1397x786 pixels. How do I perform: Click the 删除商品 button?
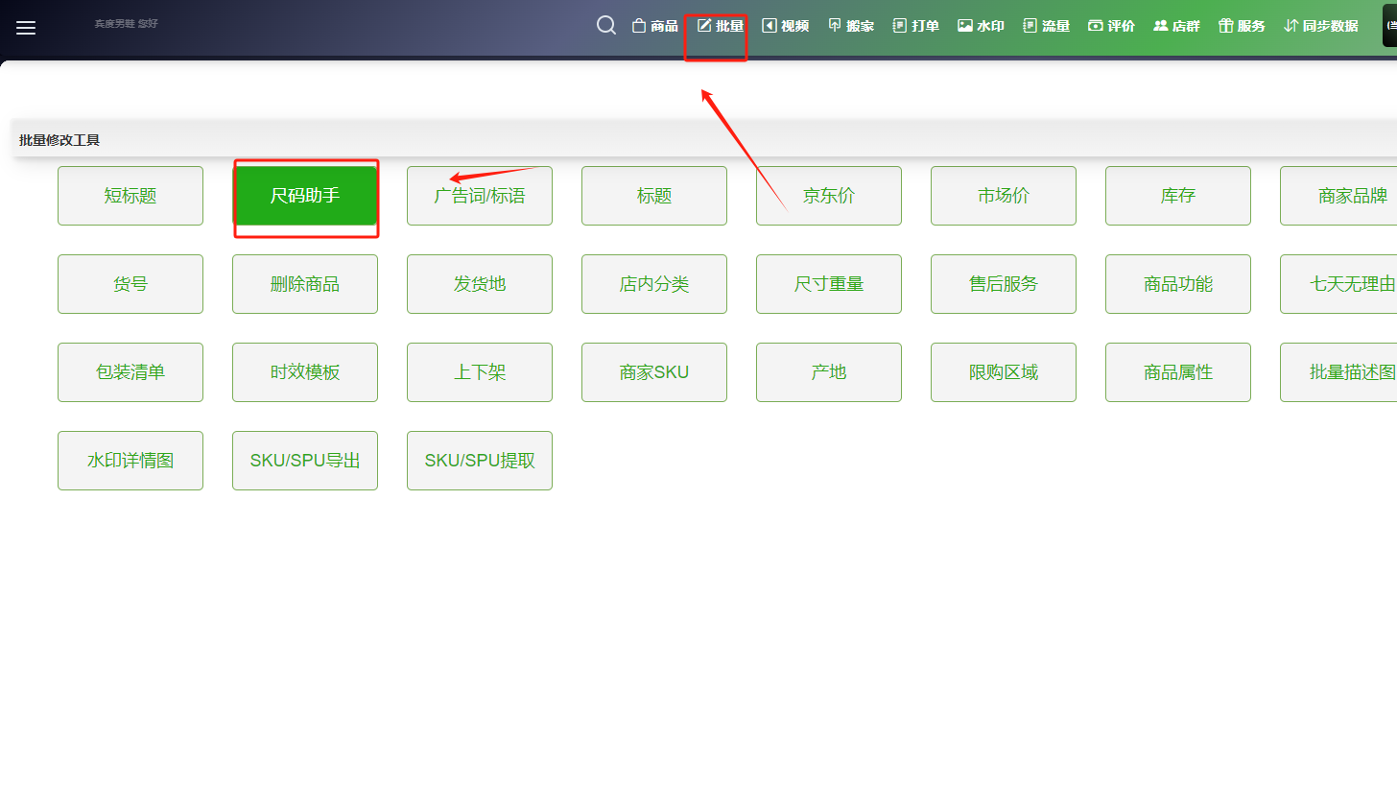(305, 284)
